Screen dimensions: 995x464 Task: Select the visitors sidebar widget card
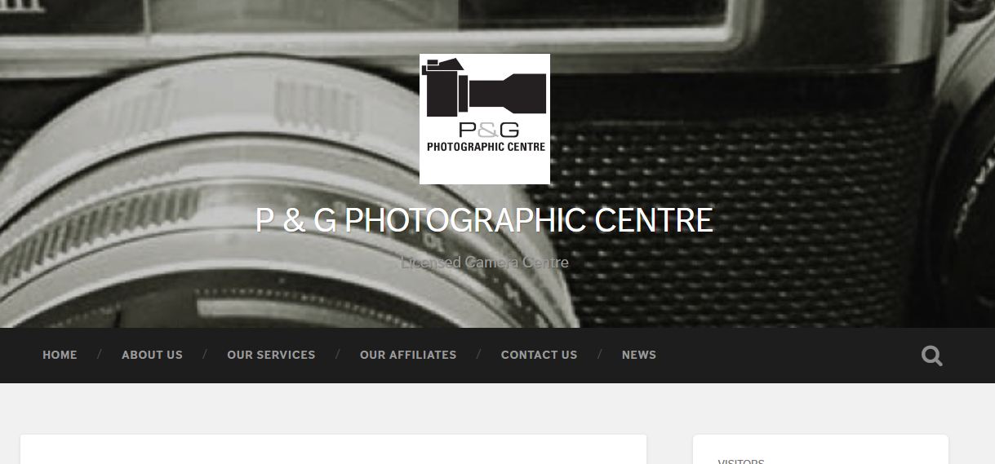pyautogui.click(x=820, y=449)
